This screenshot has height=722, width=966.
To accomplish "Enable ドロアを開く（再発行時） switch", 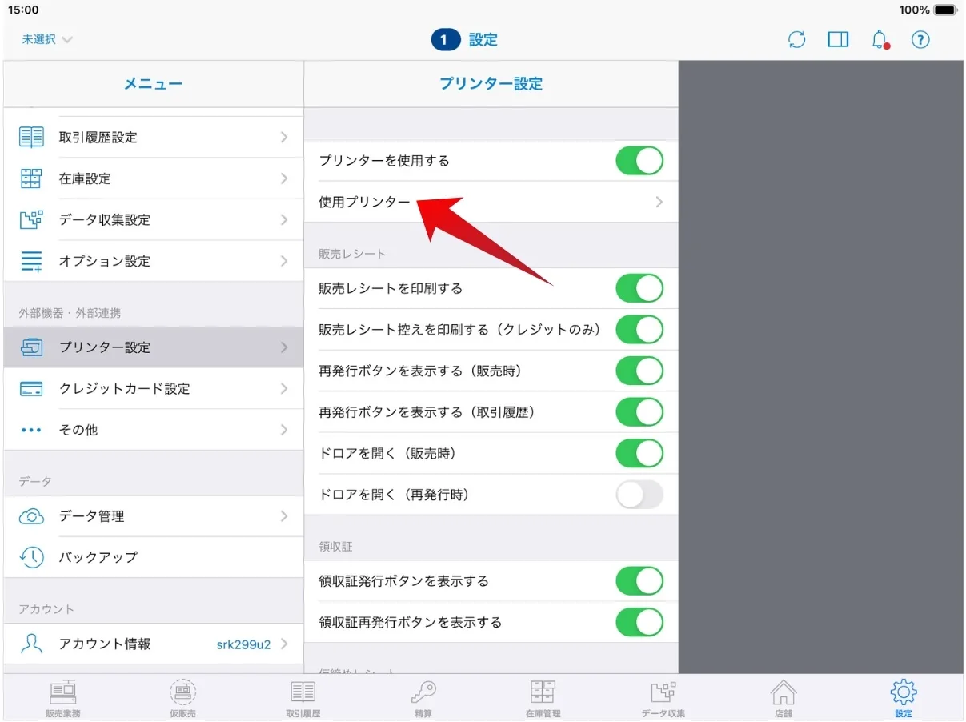I will pos(639,495).
